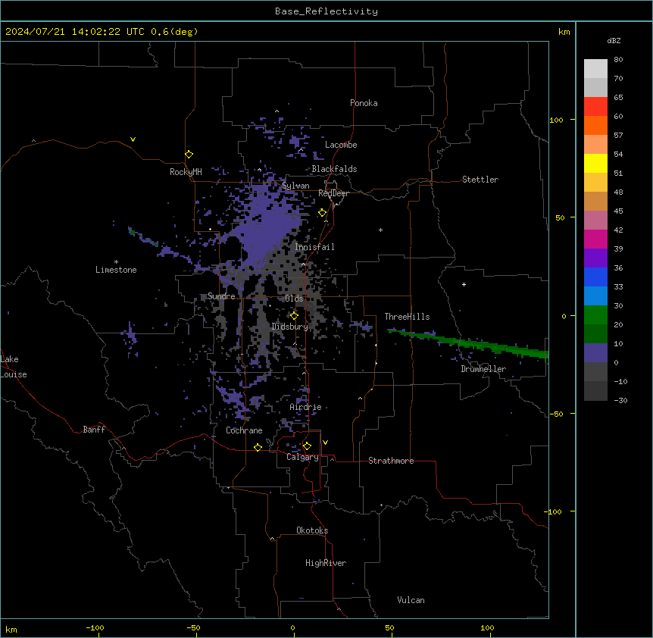Click the yellow diamond marker near RockyMH
Viewport: 653px width, 638px height.
click(189, 154)
